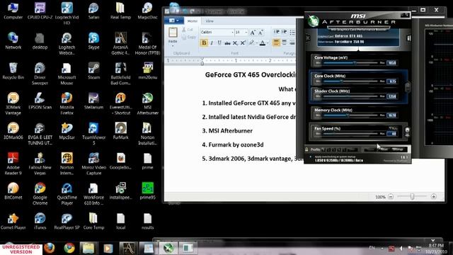Click the Fan Speed slider in Afterburner
The height and width of the screenshot is (255, 453).
pos(350,134)
